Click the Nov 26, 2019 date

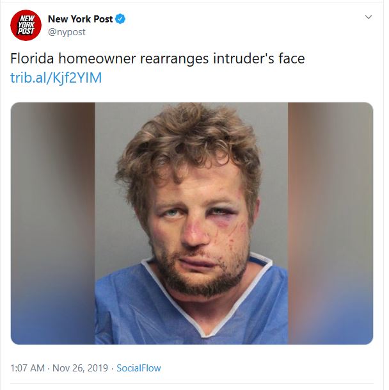click(x=80, y=368)
